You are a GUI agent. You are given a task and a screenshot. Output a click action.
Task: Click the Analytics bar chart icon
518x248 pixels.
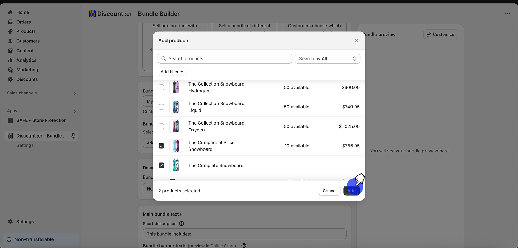coord(10,60)
